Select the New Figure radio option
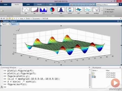 pos(109,12)
